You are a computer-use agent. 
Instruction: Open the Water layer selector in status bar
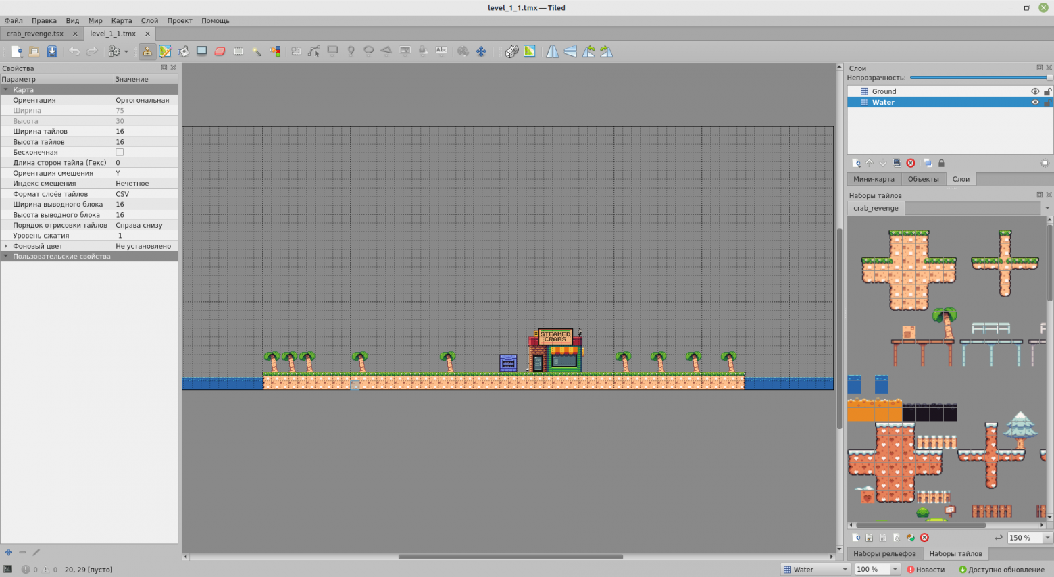point(815,570)
